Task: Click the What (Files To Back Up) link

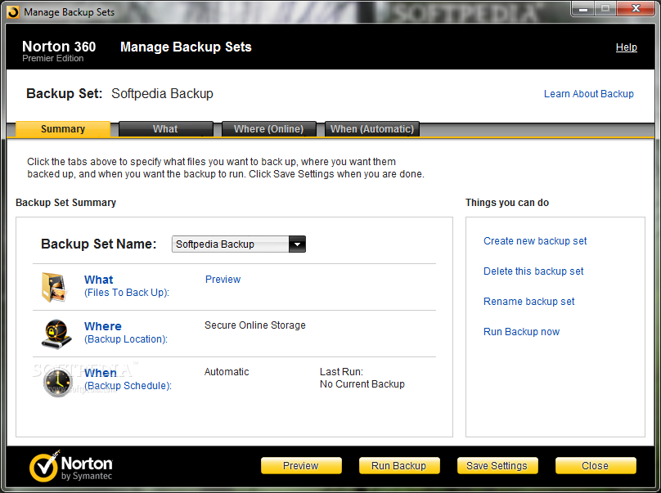Action: click(127, 285)
